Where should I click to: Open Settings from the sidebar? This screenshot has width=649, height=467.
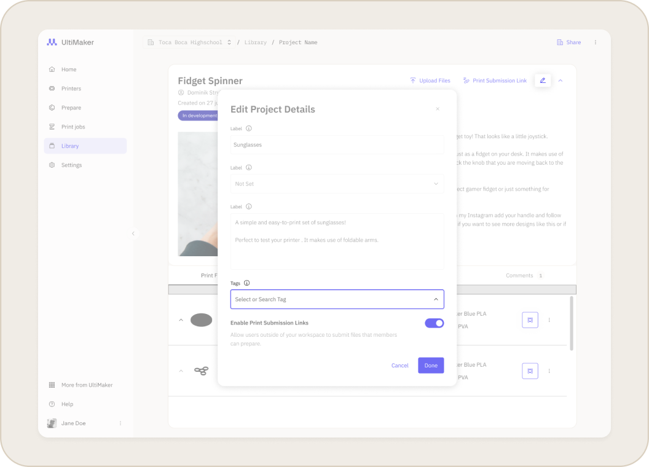coord(85,165)
